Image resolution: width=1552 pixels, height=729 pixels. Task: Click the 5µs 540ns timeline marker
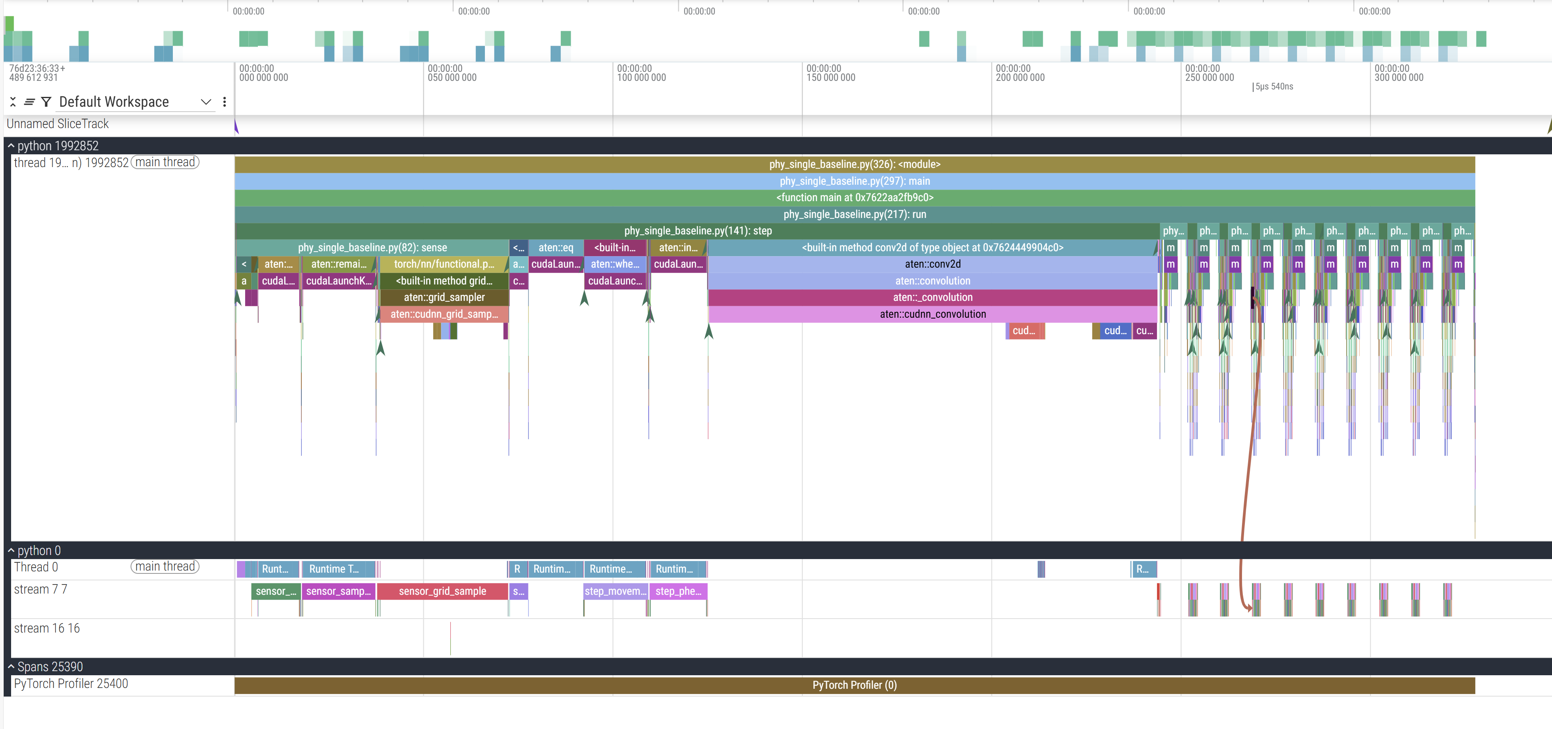pos(1273,87)
